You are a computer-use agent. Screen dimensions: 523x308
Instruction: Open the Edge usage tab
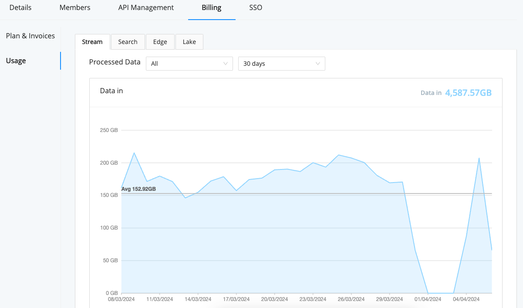click(160, 42)
